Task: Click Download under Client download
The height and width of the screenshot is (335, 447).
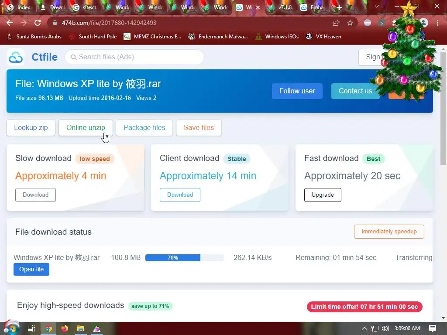Action: (180, 195)
